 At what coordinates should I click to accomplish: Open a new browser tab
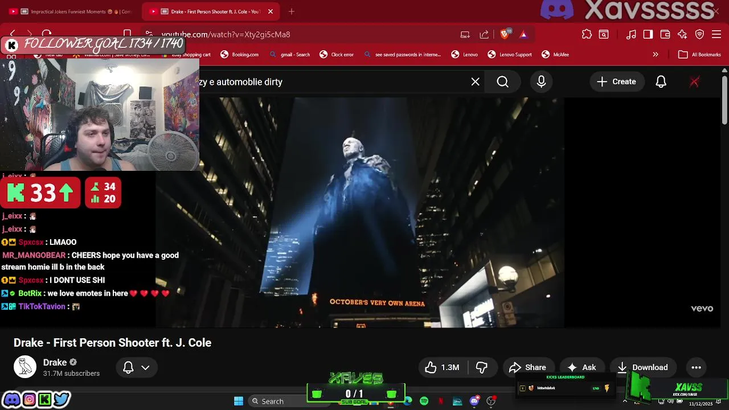pyautogui.click(x=292, y=11)
